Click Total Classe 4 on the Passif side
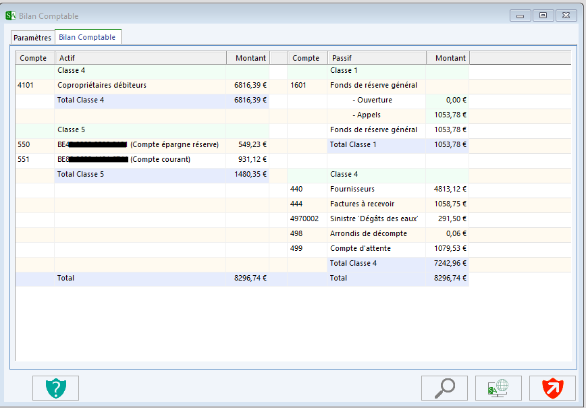 point(353,263)
